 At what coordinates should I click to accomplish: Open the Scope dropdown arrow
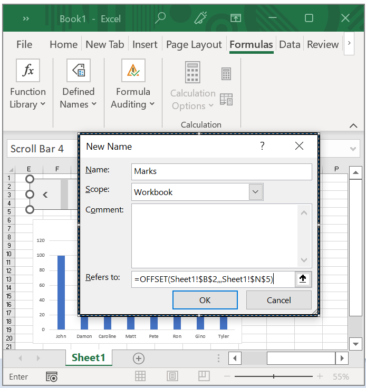(x=255, y=192)
